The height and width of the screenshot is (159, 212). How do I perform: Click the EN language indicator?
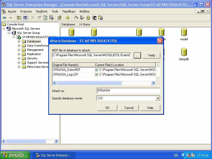[176, 155]
